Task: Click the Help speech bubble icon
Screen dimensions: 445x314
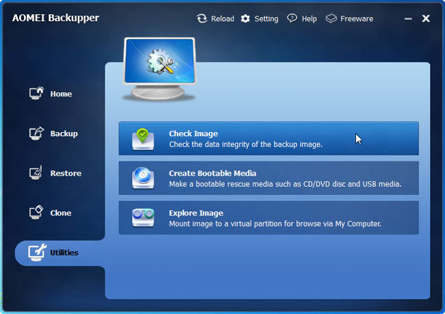Action: tap(292, 18)
